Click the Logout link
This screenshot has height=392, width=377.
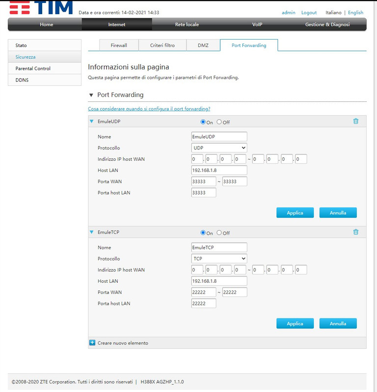309,13
